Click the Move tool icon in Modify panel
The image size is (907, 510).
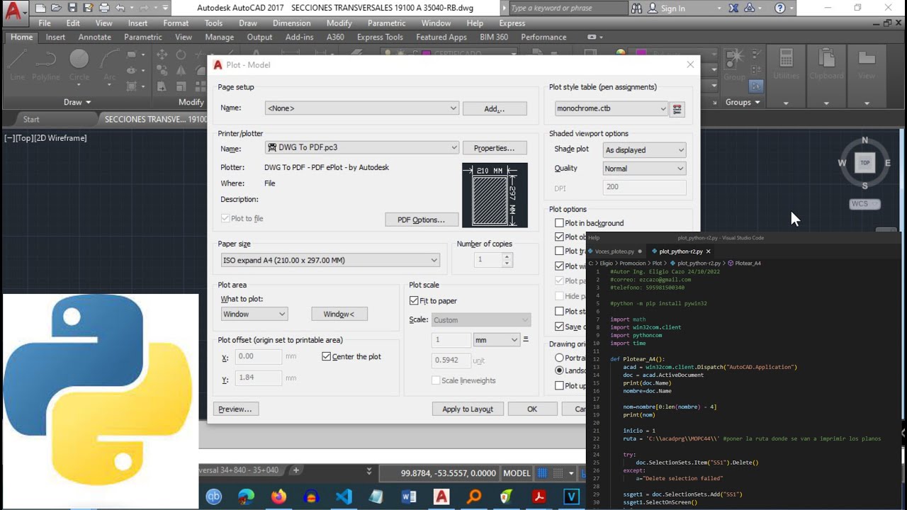(x=162, y=55)
